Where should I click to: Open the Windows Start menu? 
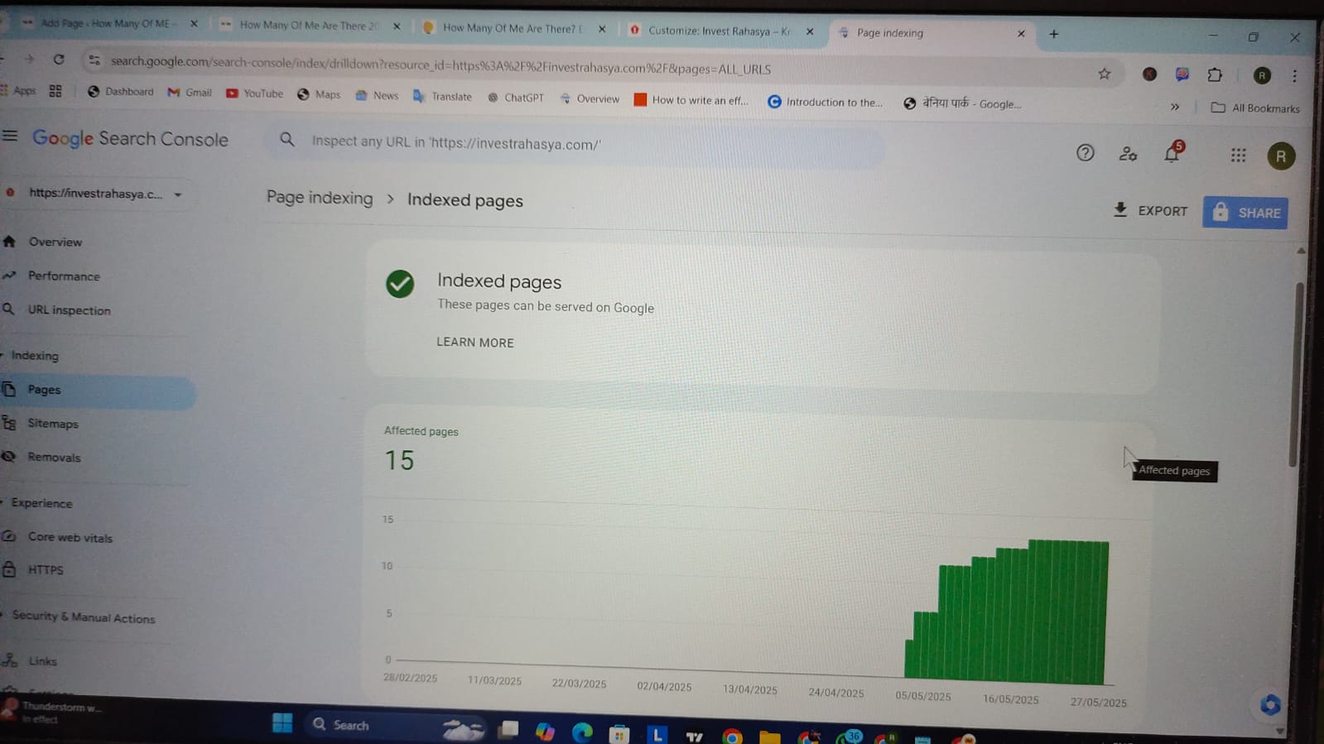click(x=282, y=723)
